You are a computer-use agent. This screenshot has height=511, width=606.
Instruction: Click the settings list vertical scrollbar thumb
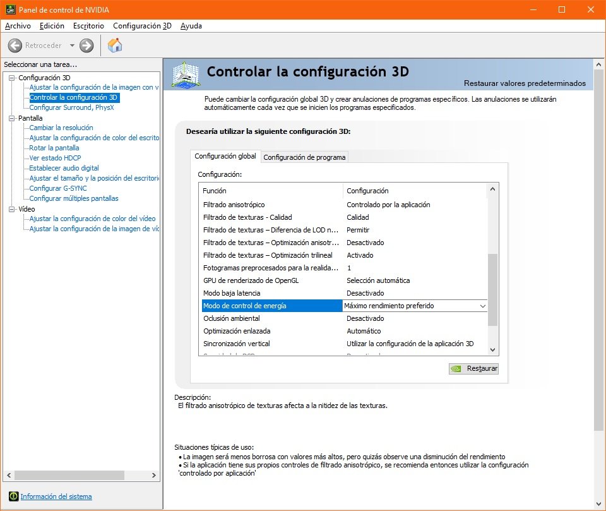(x=493, y=289)
